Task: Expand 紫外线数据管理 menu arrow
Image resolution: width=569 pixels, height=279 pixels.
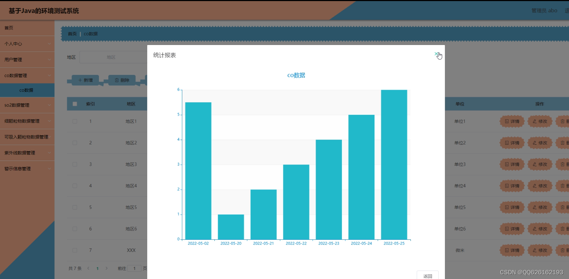Action: click(x=49, y=153)
